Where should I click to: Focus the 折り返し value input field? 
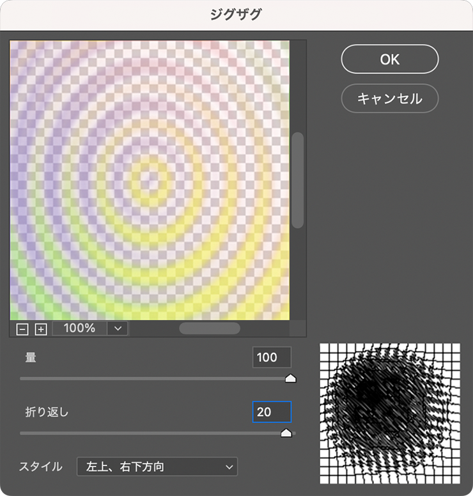(272, 412)
